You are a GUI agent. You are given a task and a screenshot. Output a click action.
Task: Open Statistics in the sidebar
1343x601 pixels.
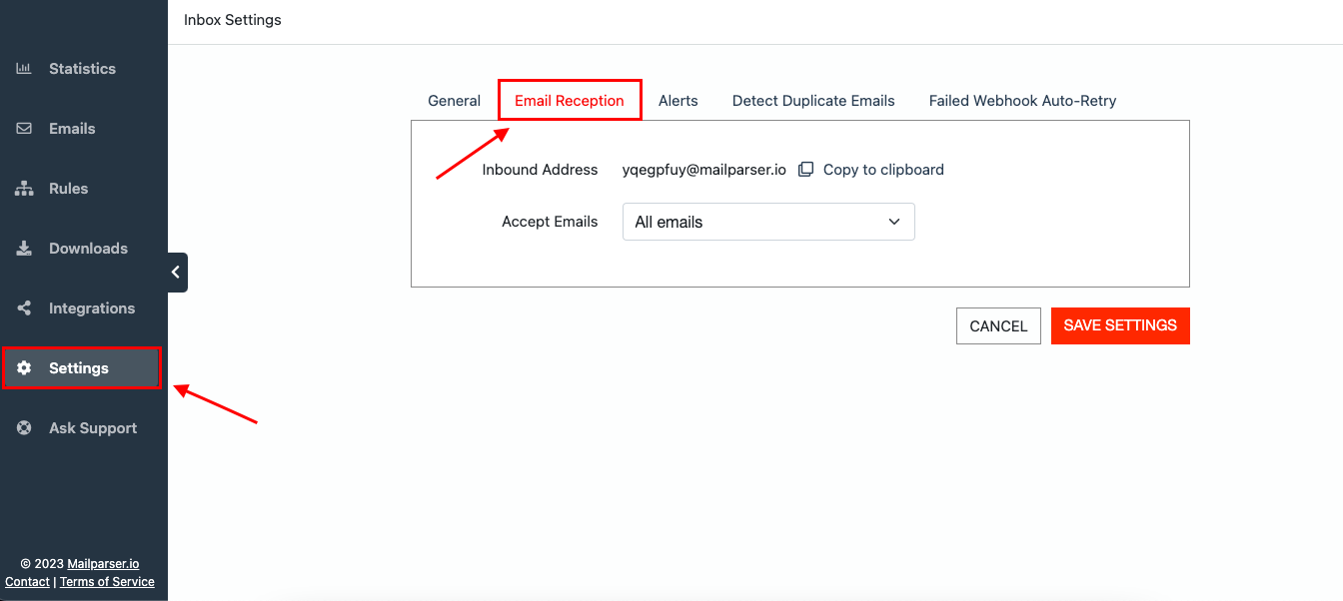click(x=84, y=69)
